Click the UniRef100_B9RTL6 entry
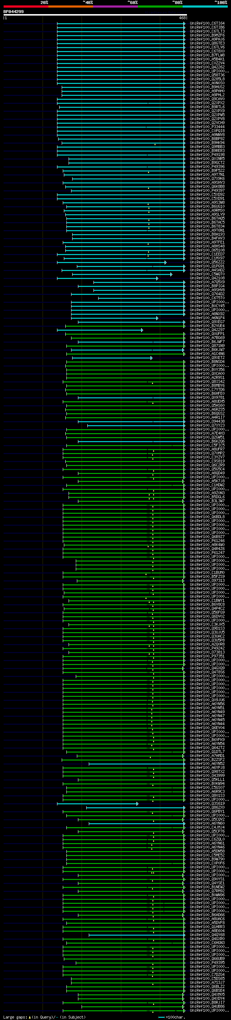The image size is (231, 1020). (207, 107)
